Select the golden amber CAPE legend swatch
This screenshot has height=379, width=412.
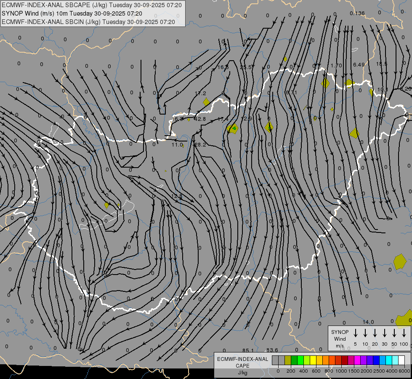click(319, 360)
